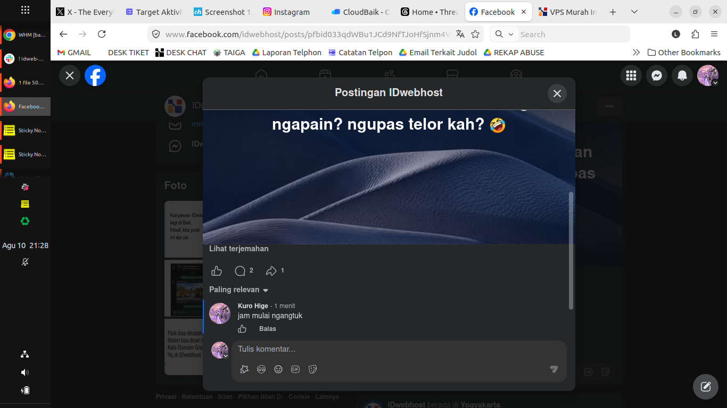This screenshot has width=727, height=408.
Task: Open the Privasi footer link
Action: point(166,397)
